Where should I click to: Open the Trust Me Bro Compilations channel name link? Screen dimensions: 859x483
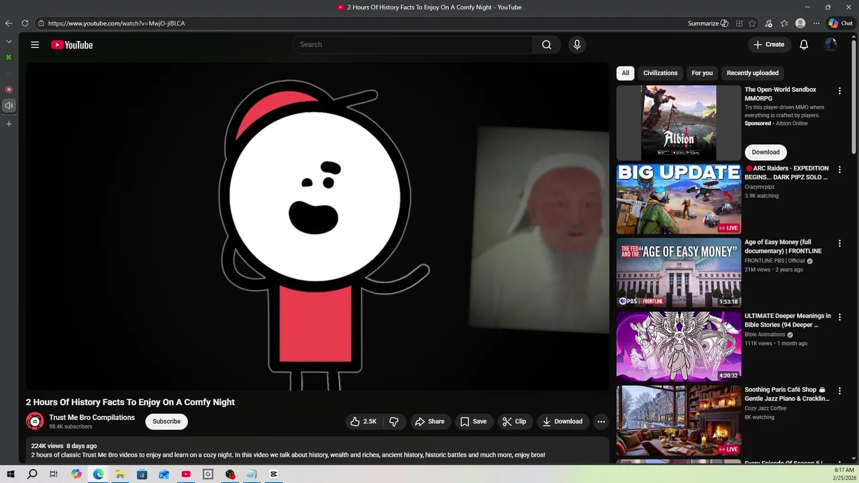(92, 417)
